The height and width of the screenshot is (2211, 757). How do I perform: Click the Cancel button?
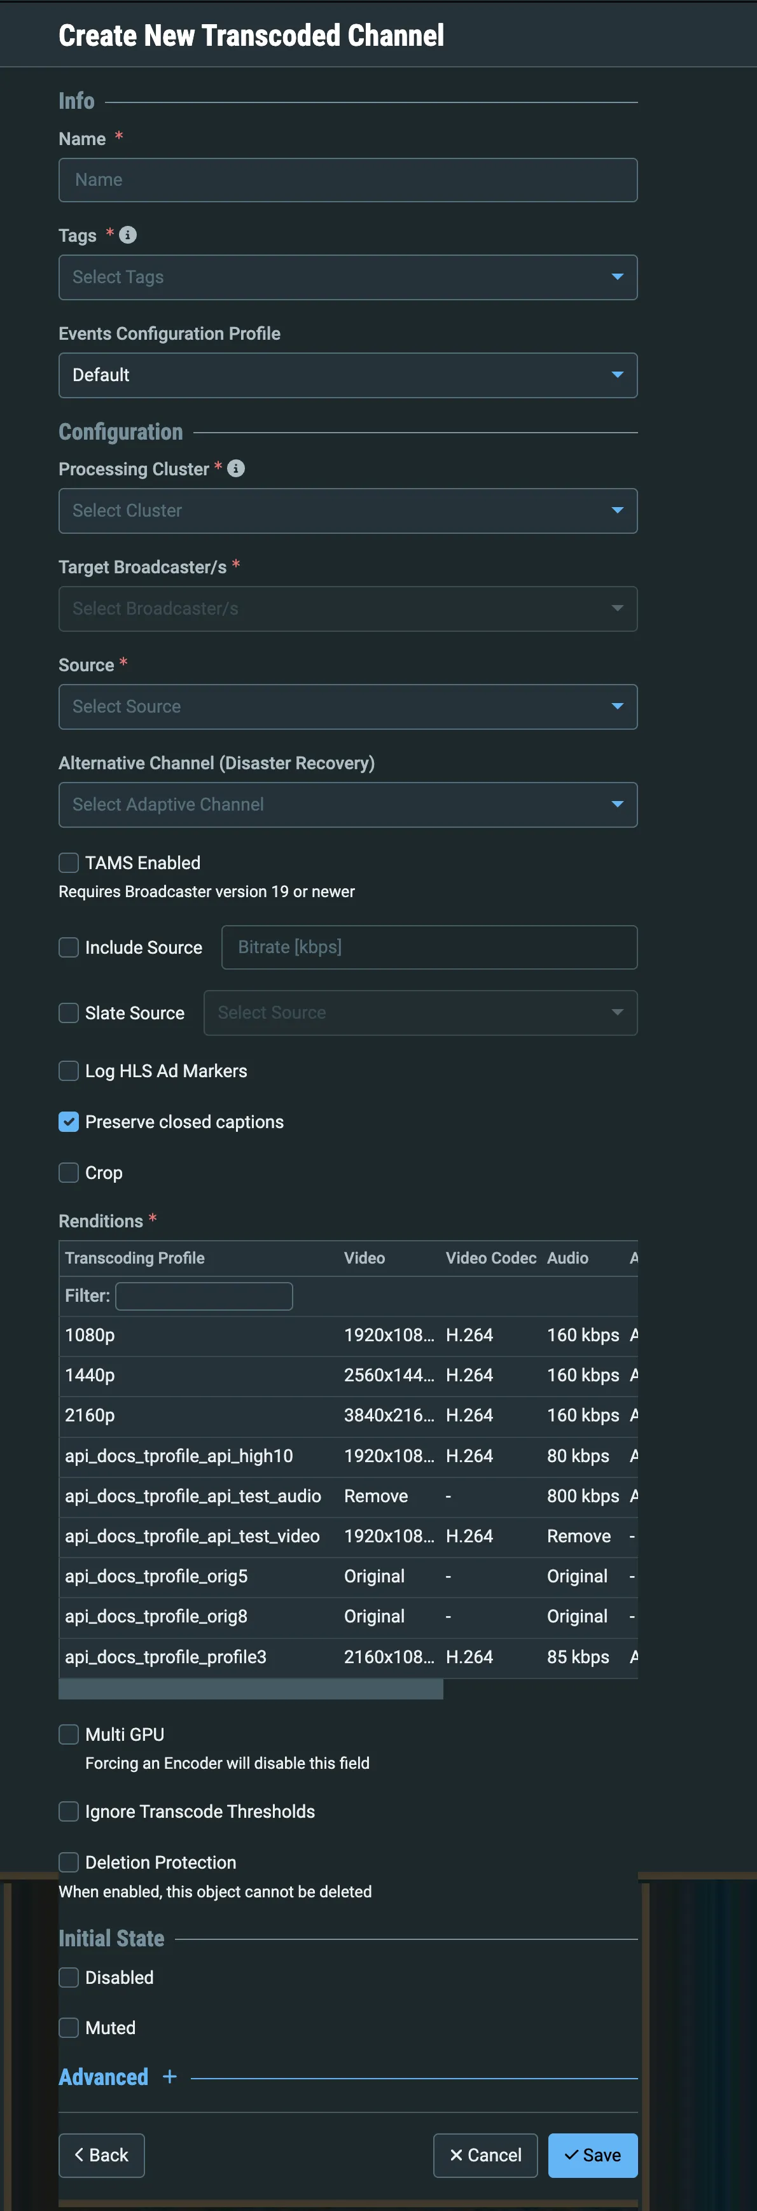pos(486,2154)
